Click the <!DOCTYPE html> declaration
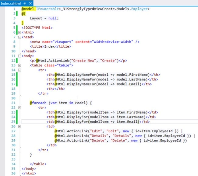Viewport: 198px width, 176px height. [37, 28]
